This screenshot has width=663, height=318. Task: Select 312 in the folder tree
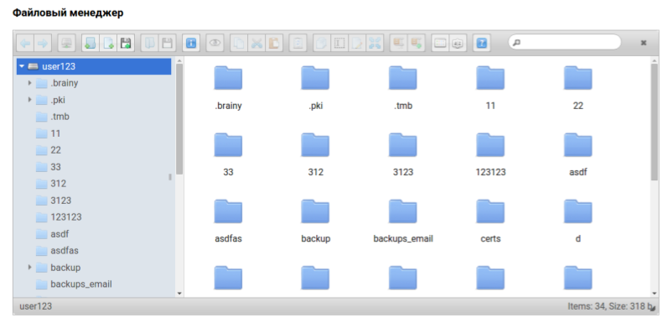pos(59,184)
